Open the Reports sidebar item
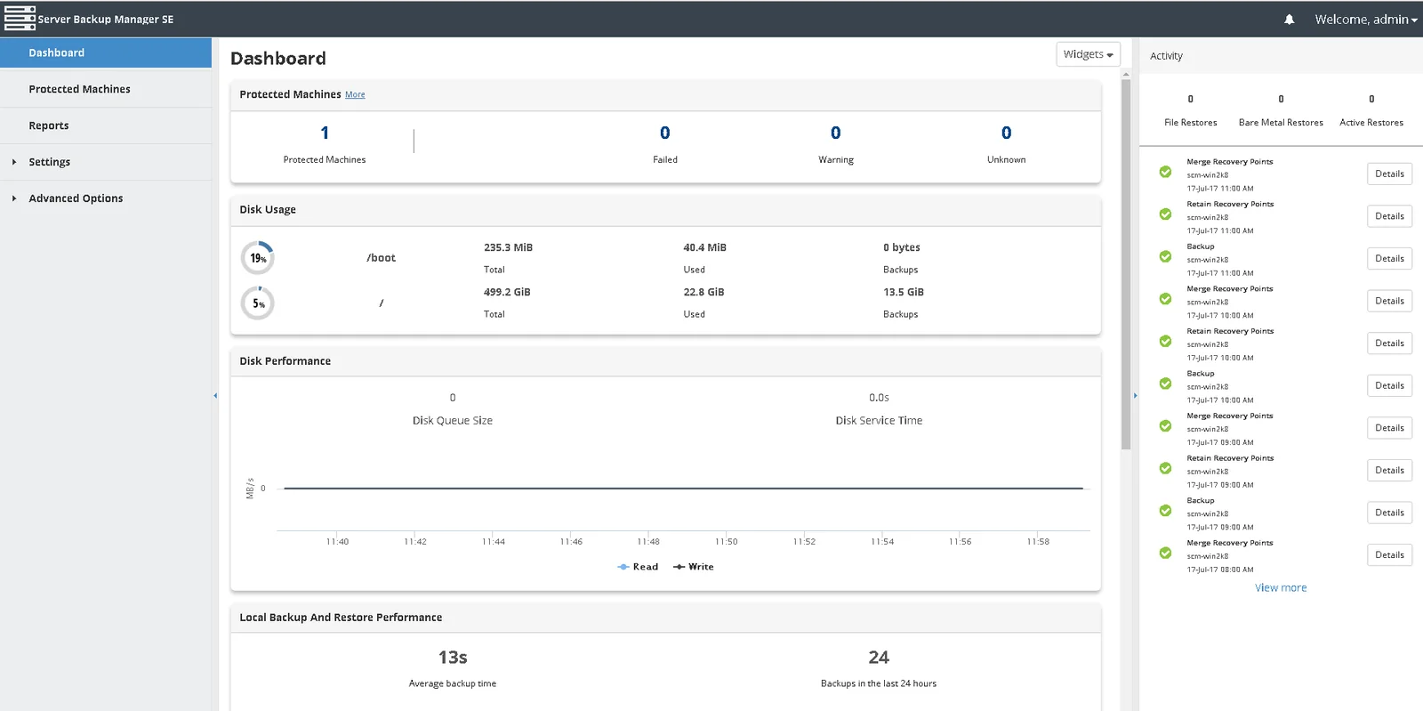 106,125
